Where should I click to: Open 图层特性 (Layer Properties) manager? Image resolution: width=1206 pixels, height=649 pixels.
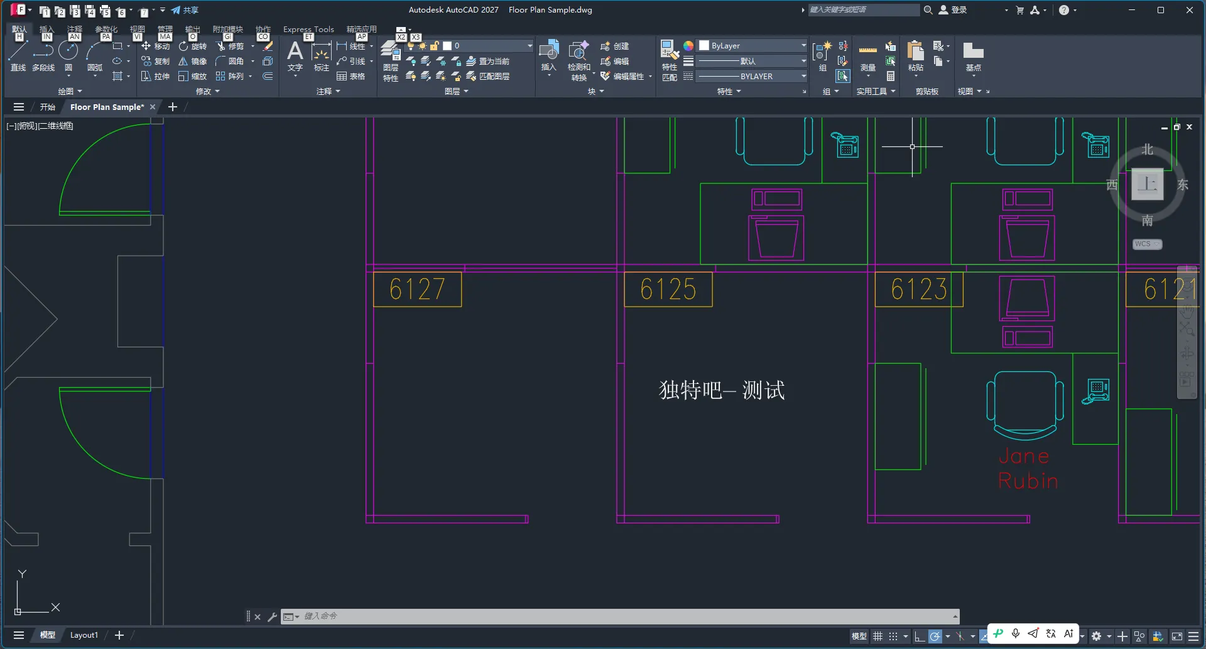coord(391,61)
